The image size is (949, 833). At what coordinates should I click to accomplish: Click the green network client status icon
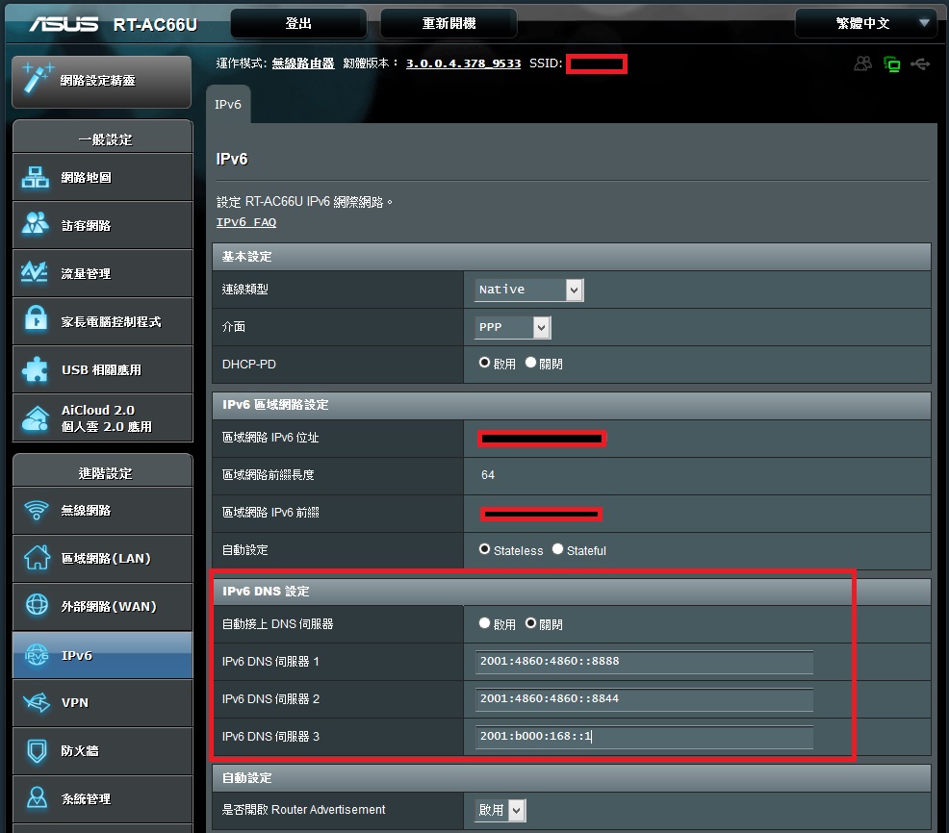pos(892,63)
